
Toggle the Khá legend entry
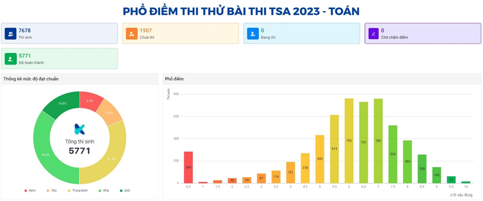tap(104, 190)
